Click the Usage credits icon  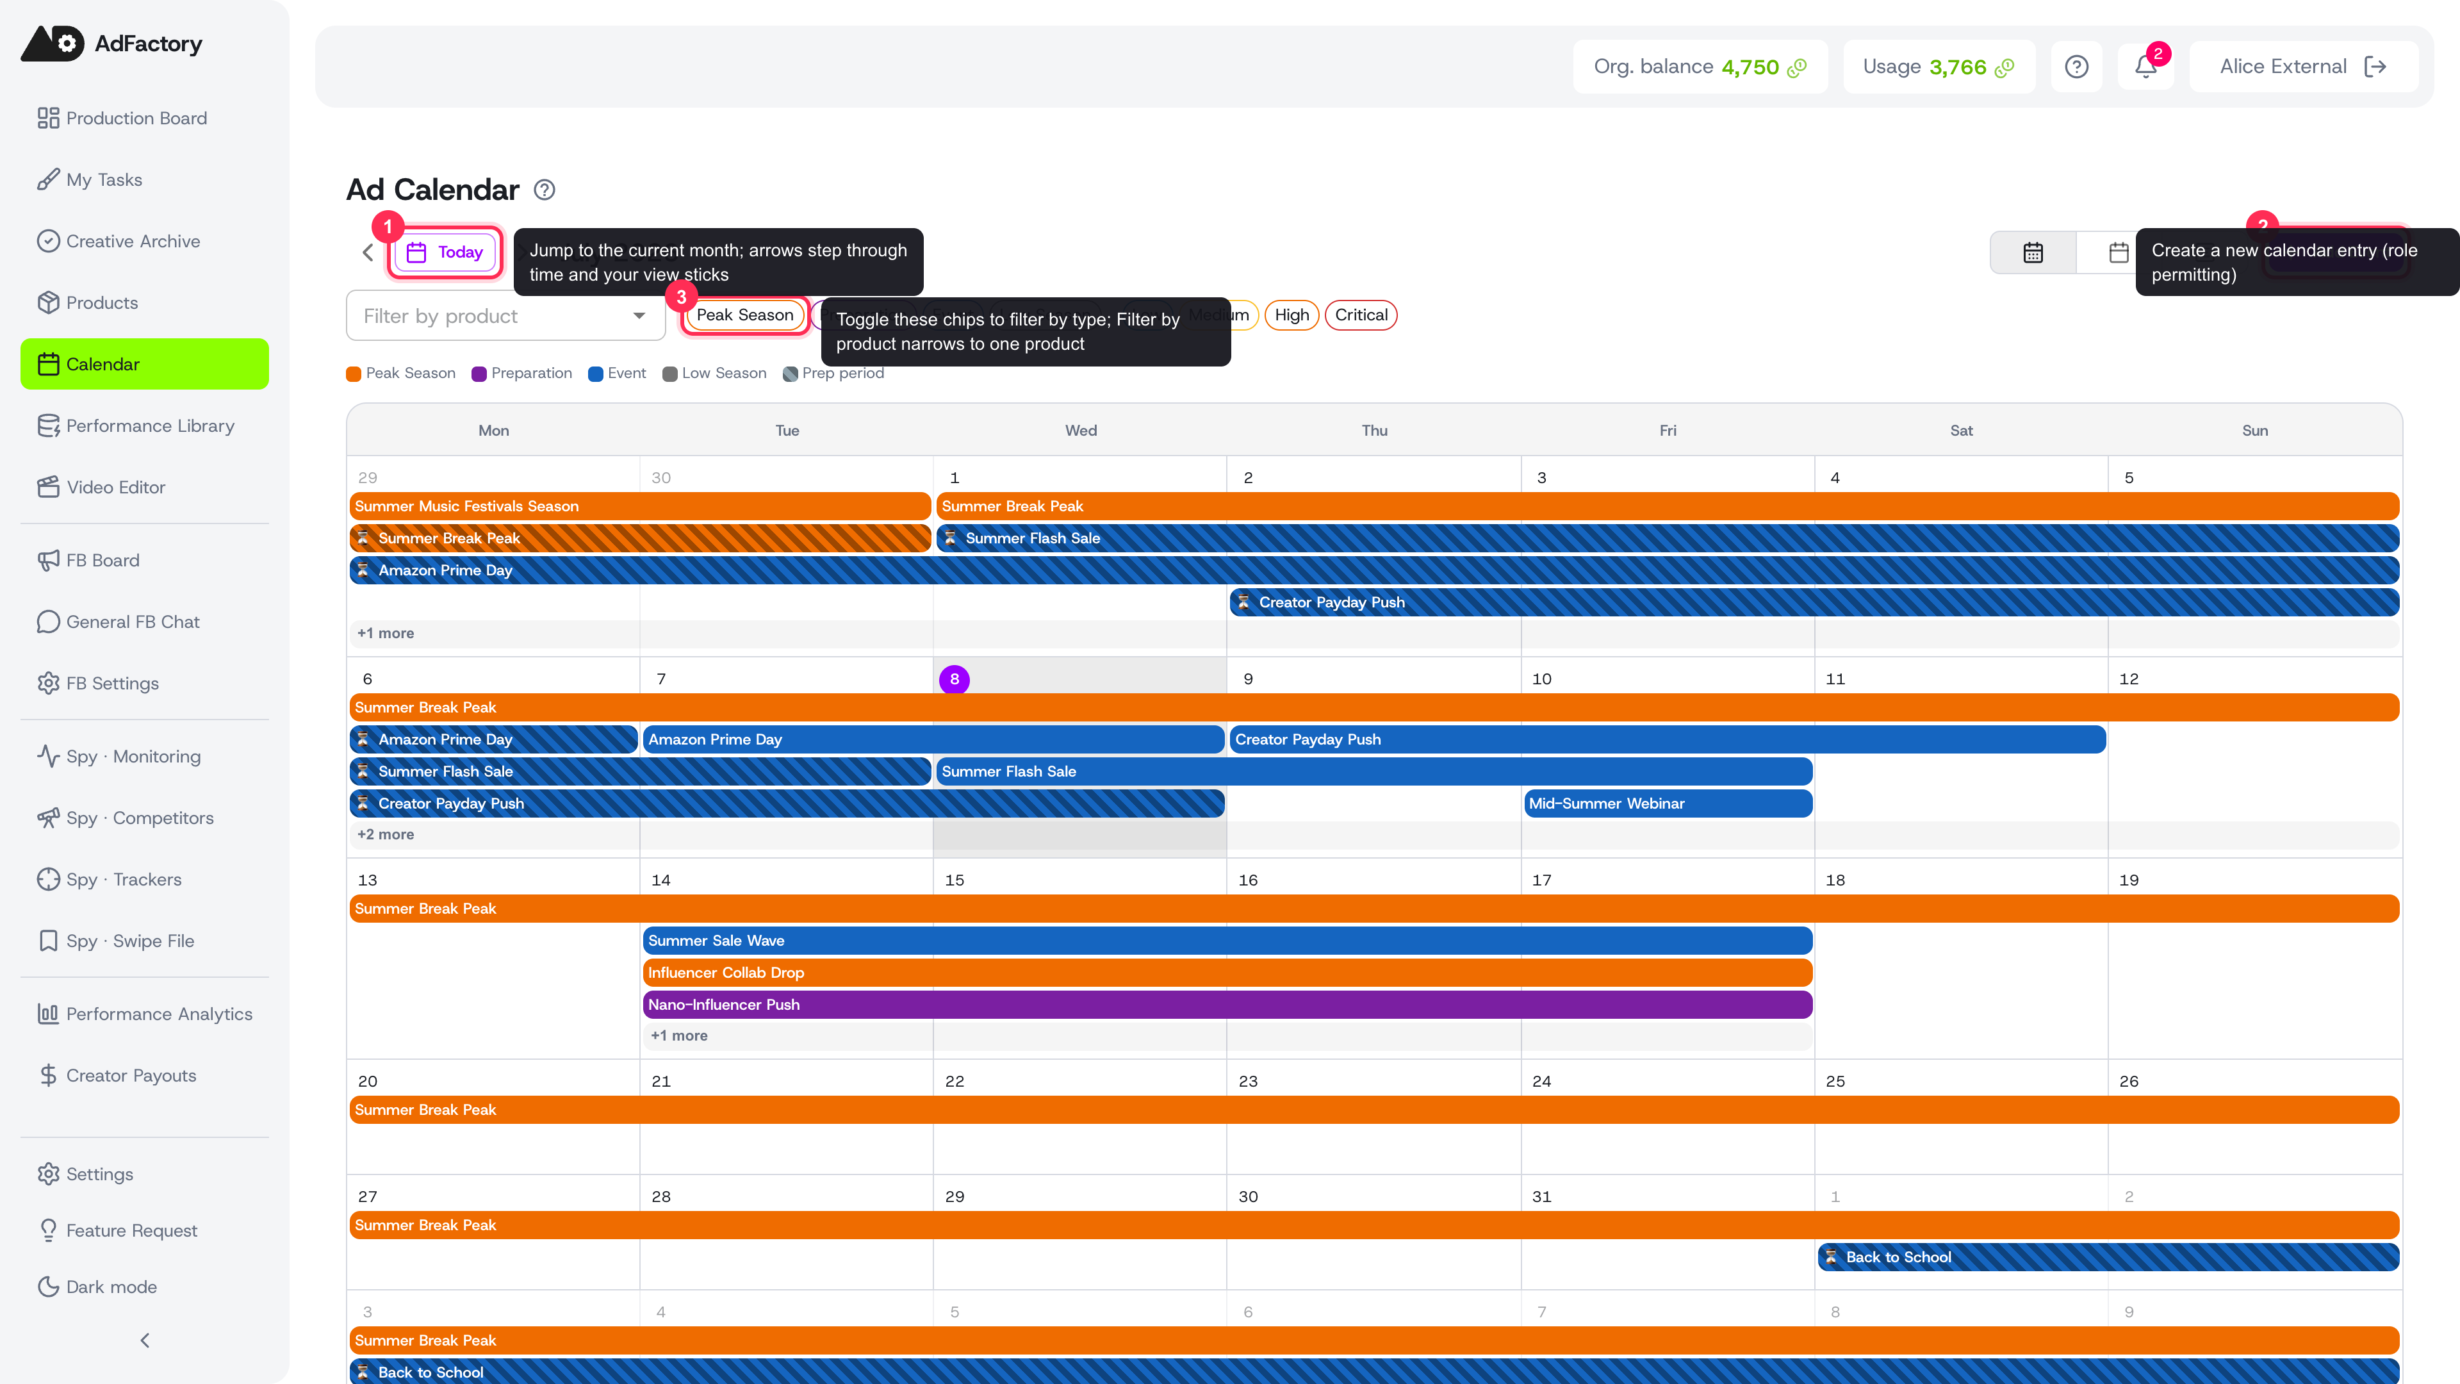[x=2005, y=68]
